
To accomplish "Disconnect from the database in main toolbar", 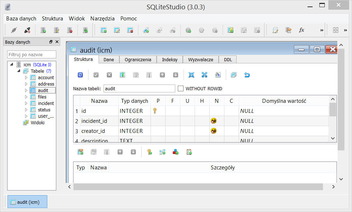I will 27,30.
